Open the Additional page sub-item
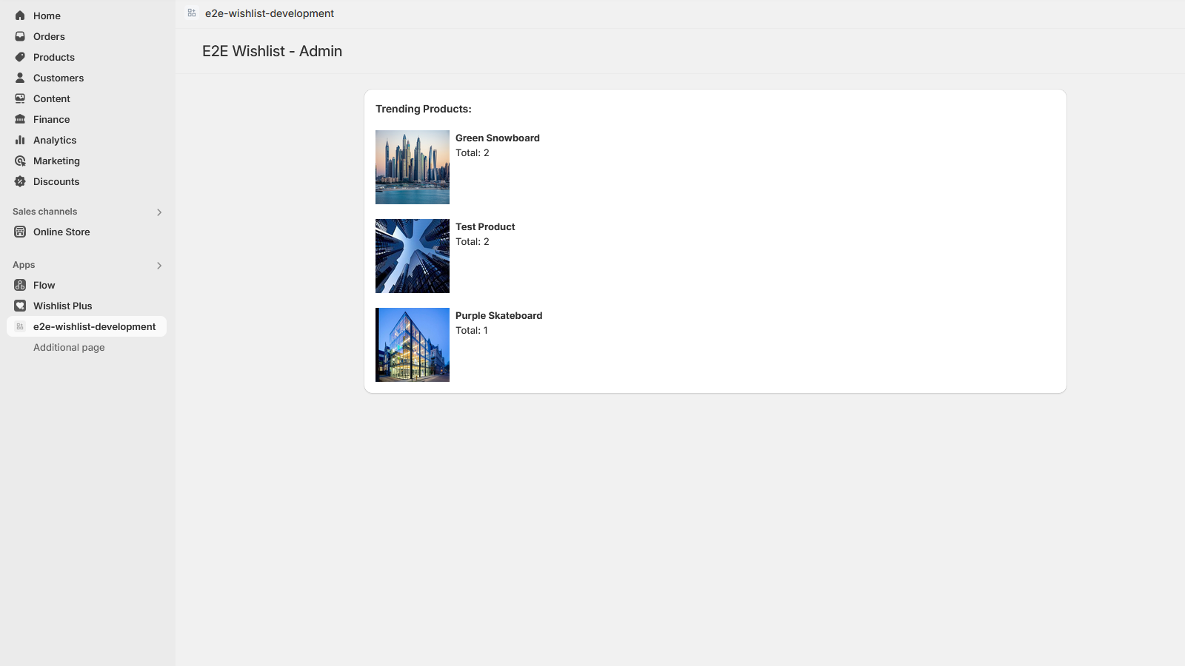The width and height of the screenshot is (1185, 666). point(69,347)
